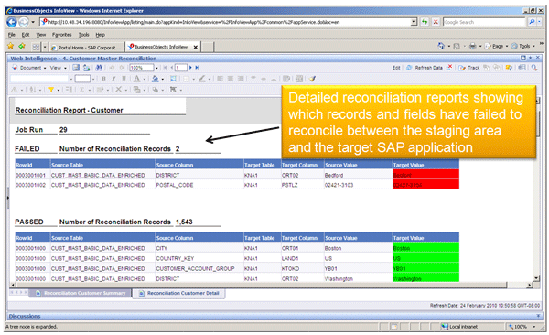The image size is (549, 335).
Task: Click the Save document icon
Action: click(76, 68)
